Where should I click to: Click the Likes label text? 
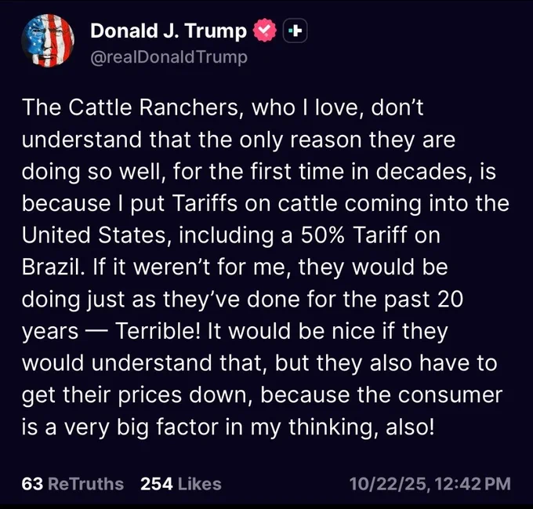pyautogui.click(x=200, y=484)
